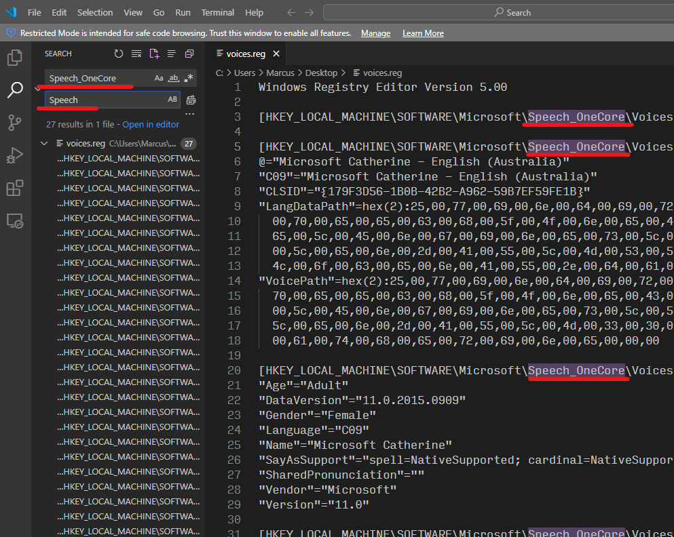This screenshot has width=674, height=537.
Task: Click the Users breadcrumb segment
Action: pyautogui.click(x=244, y=73)
